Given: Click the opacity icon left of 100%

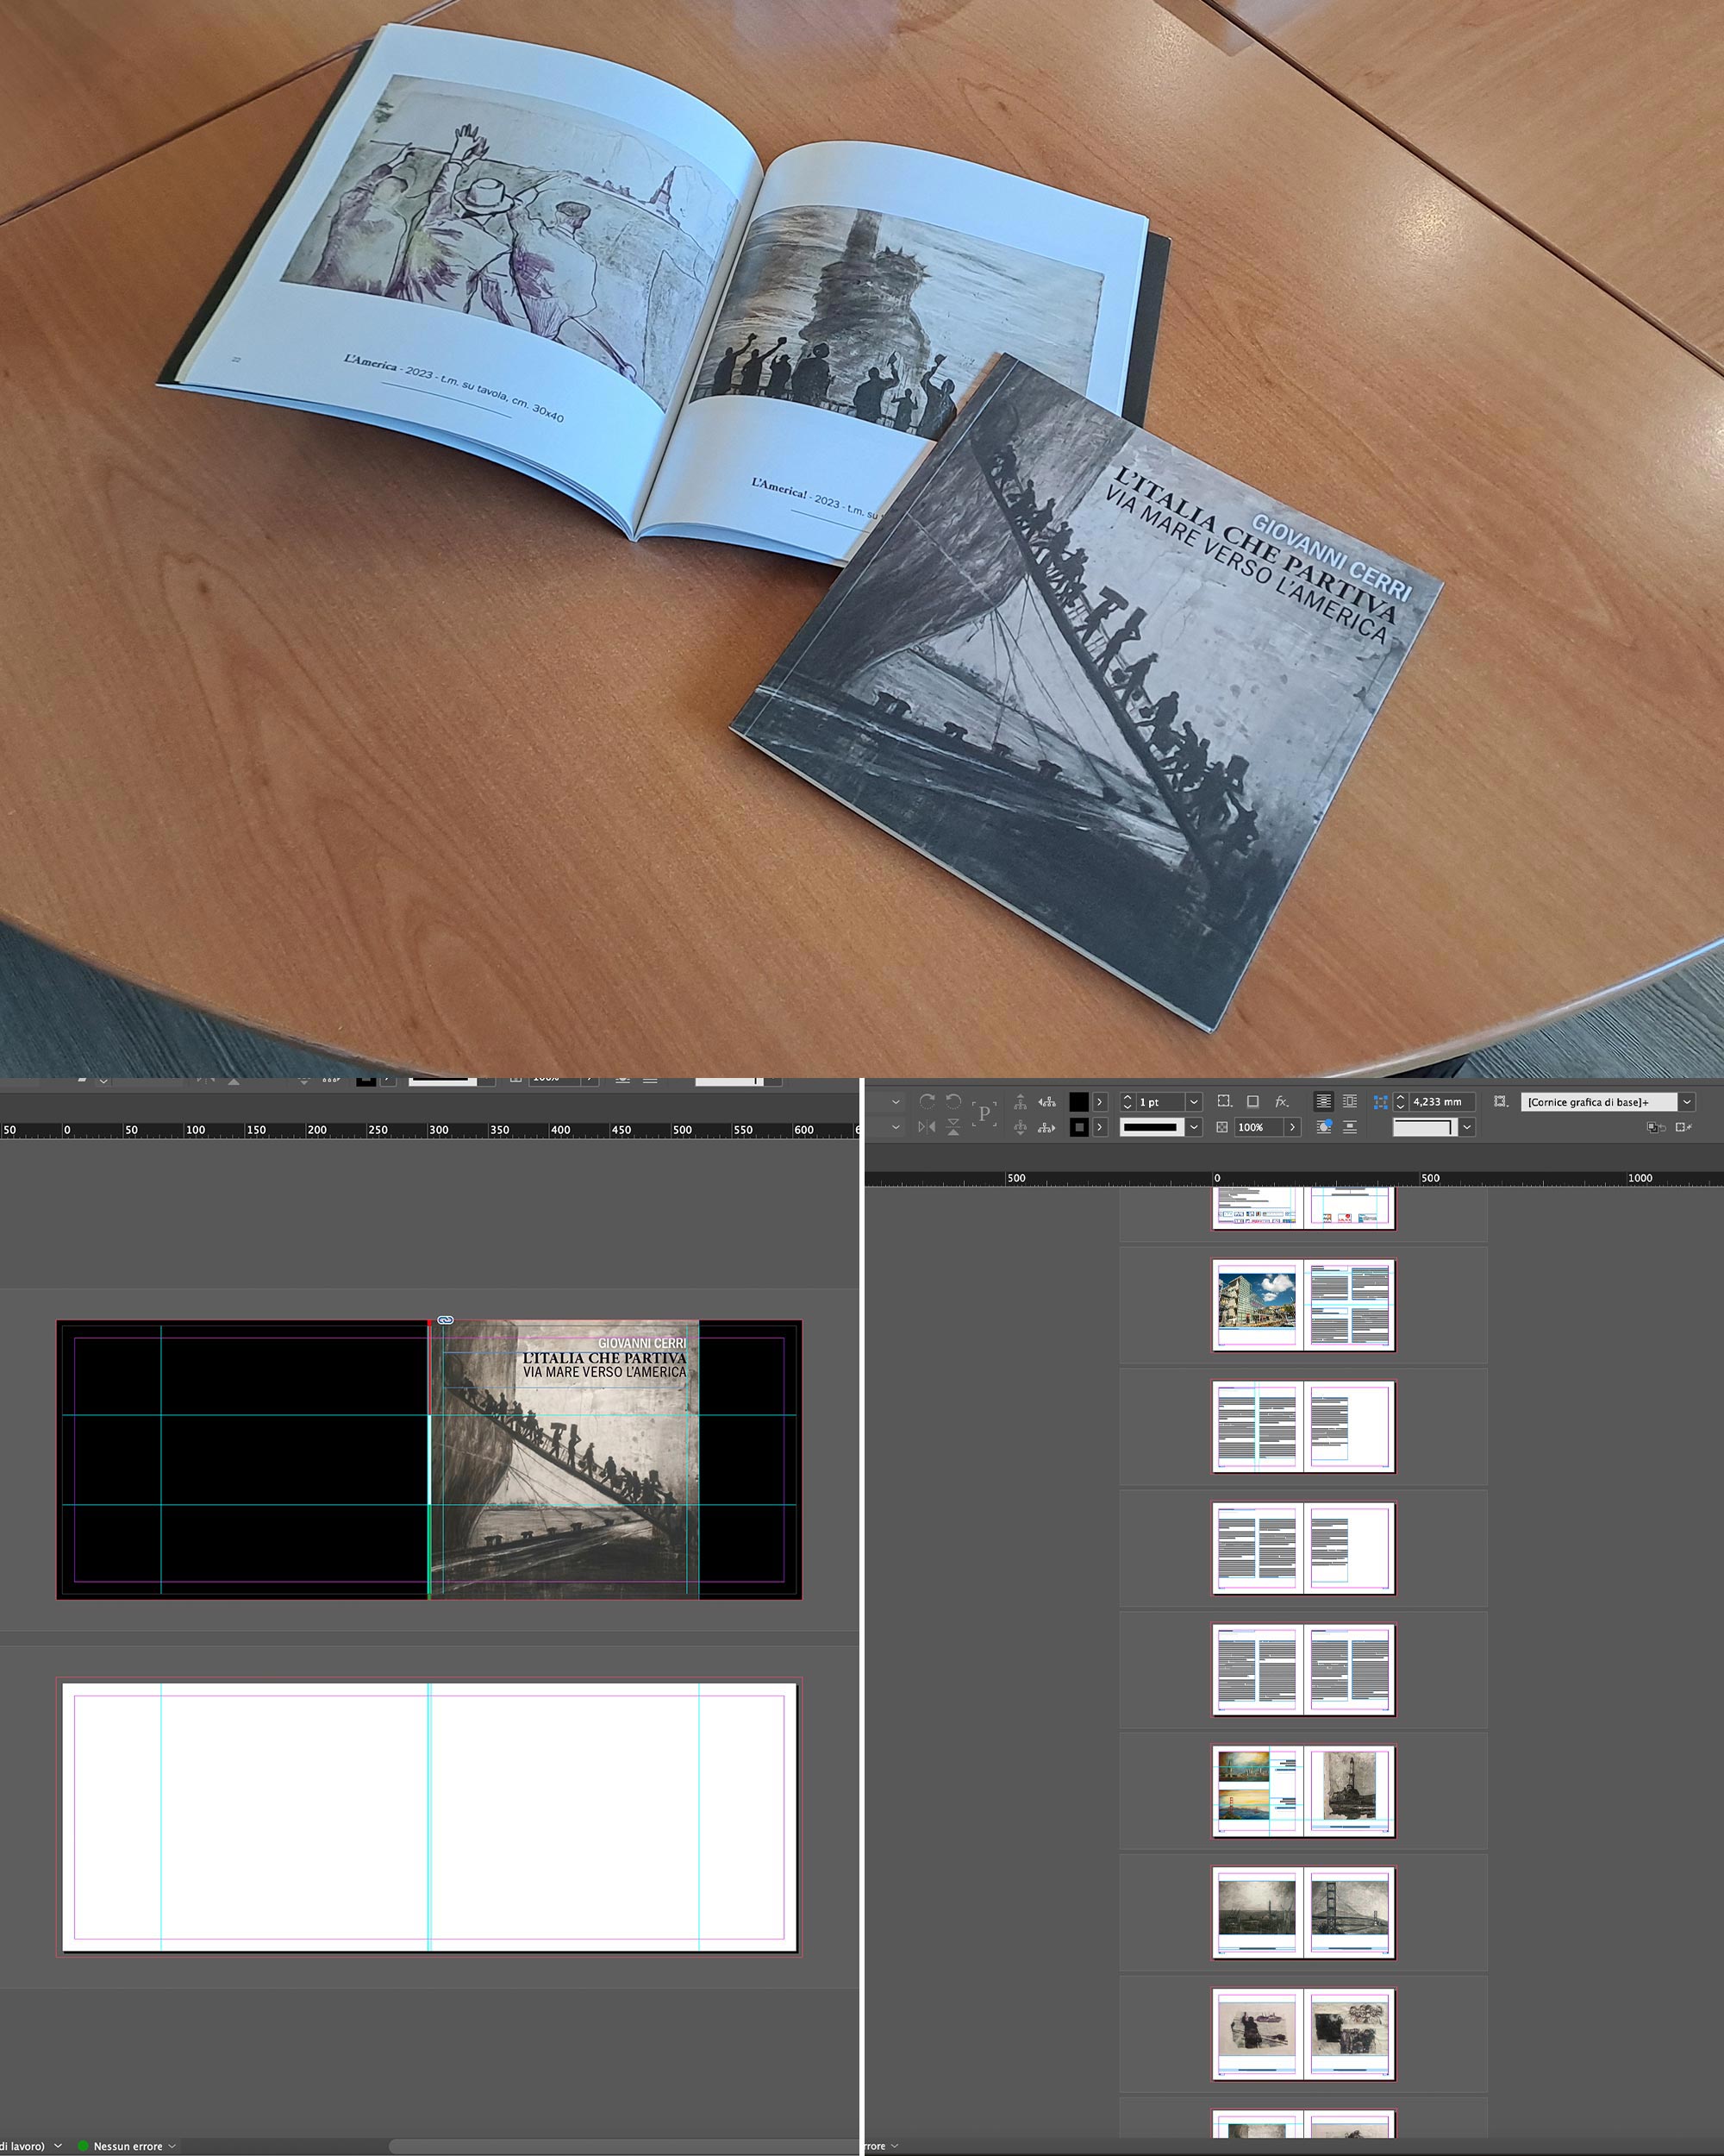Looking at the screenshot, I should click(x=1222, y=1127).
